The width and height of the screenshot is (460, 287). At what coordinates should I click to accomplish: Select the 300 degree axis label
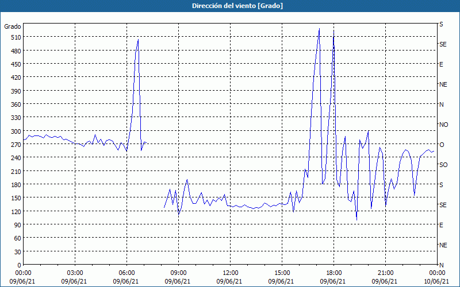(16, 131)
